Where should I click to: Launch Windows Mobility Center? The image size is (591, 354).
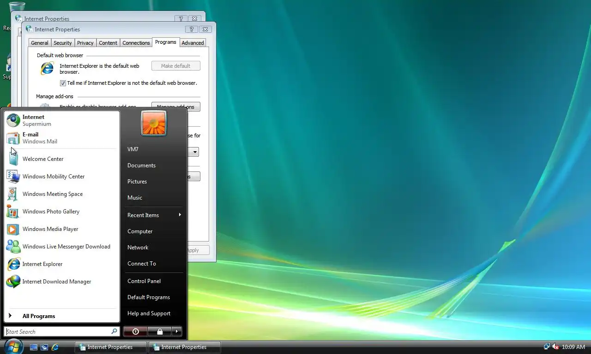[62, 177]
